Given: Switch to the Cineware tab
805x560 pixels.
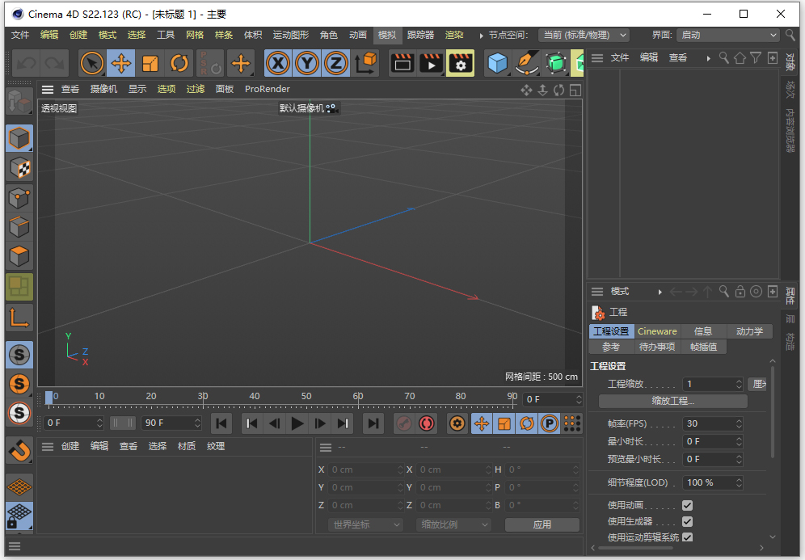Looking at the screenshot, I should [657, 331].
